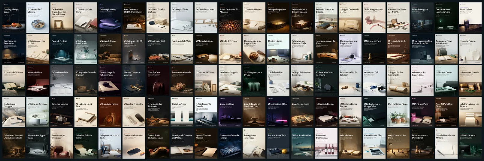
Task: Select 'O Escudo de Perseu' cover
Action: (x=110, y=112)
